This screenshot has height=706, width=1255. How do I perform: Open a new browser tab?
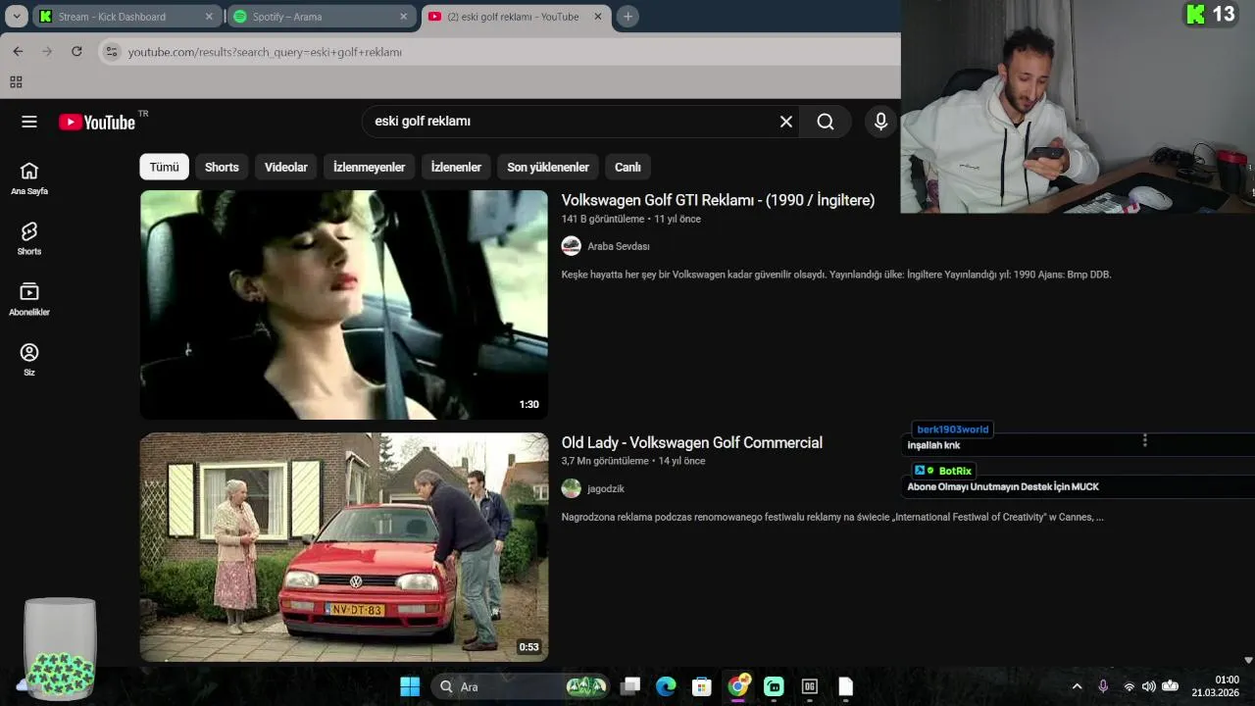(627, 16)
